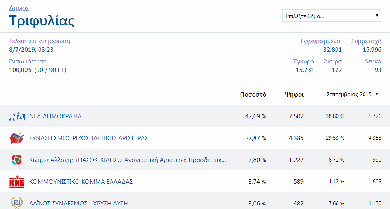Click the 4.358 votes 2015 cell

point(375,138)
